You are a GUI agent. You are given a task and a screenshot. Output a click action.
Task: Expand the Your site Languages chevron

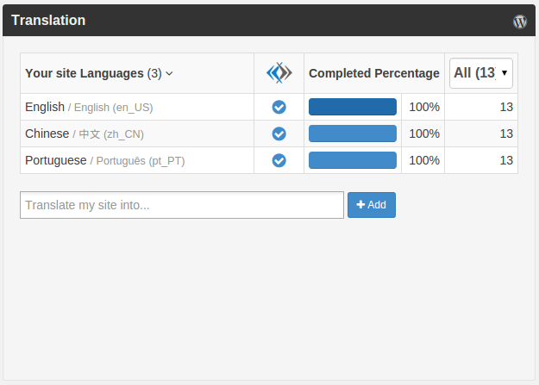coord(169,74)
